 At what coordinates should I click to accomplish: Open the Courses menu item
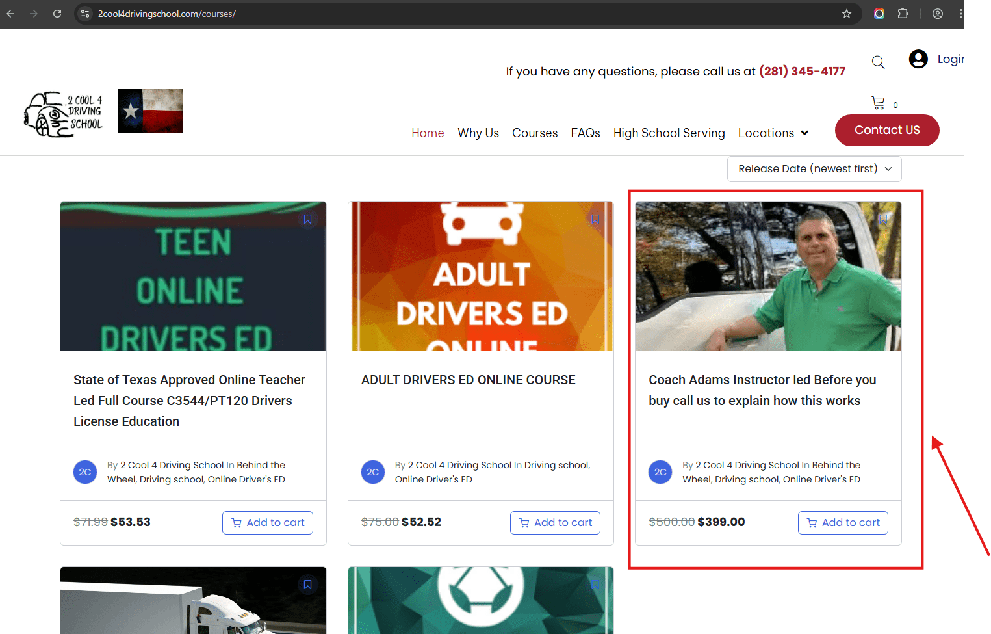534,133
